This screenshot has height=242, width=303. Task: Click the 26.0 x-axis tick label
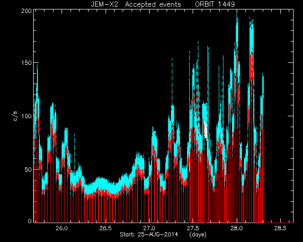[x=62, y=228]
